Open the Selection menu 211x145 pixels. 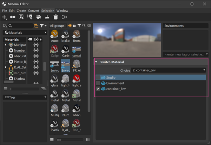pyautogui.click(x=48, y=11)
